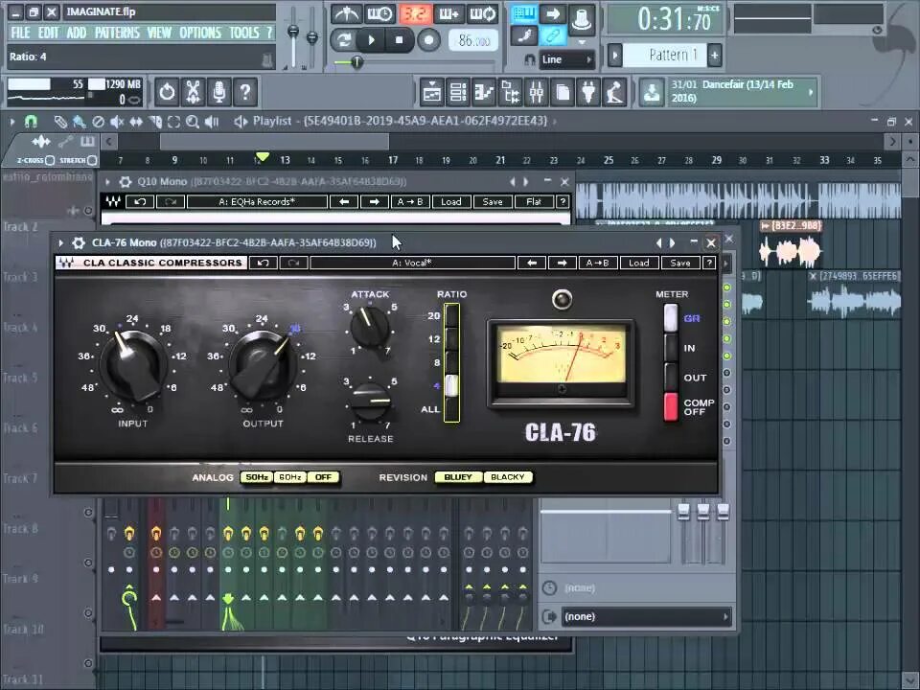
Task: Click the Stop transport button
Action: click(399, 40)
